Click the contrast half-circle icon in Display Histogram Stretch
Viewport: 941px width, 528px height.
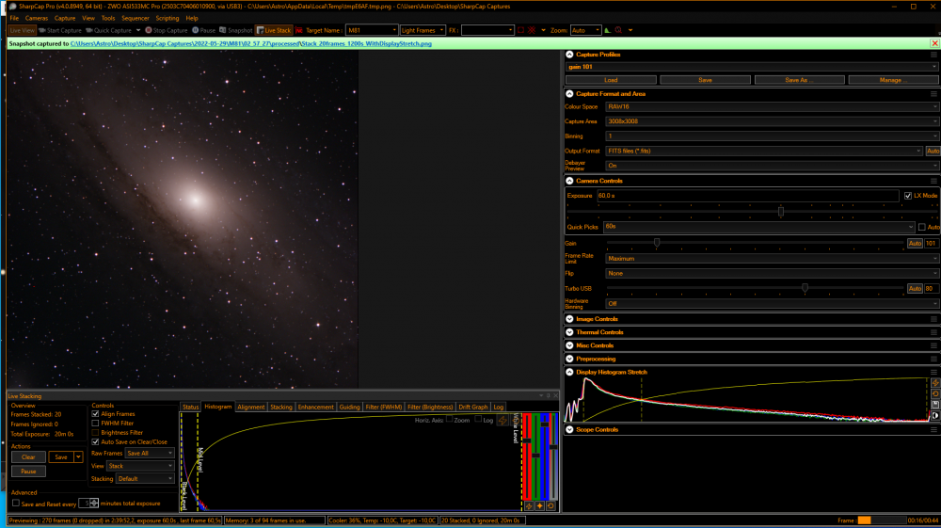pos(935,415)
